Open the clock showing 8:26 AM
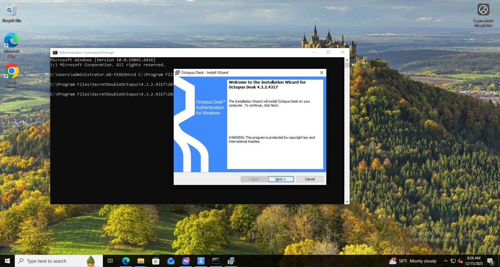 [474, 261]
